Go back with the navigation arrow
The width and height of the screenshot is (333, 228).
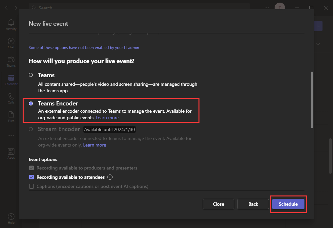click(x=6, y=8)
